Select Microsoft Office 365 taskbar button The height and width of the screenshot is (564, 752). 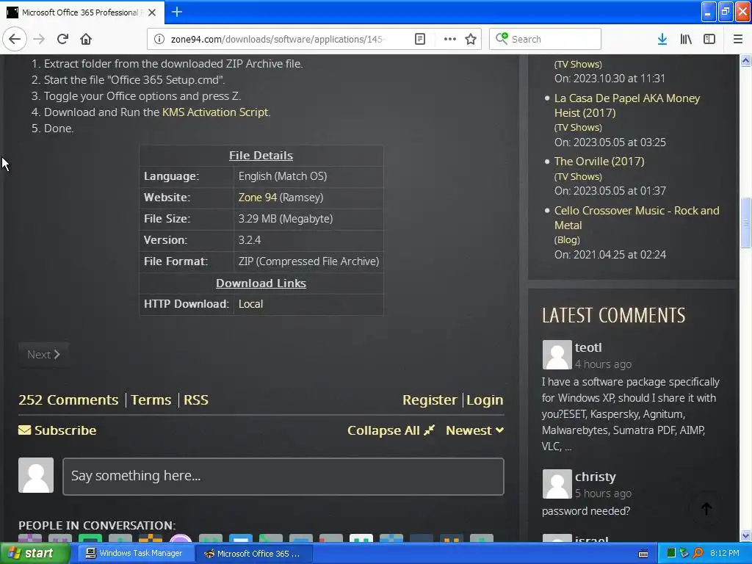pyautogui.click(x=253, y=554)
